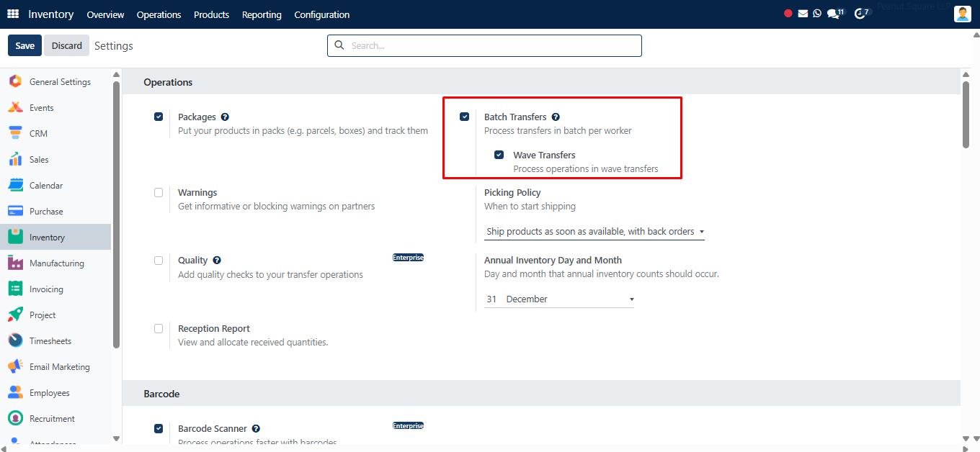
Task: Open Recruitment settings in the sidebar
Action: tap(55, 419)
